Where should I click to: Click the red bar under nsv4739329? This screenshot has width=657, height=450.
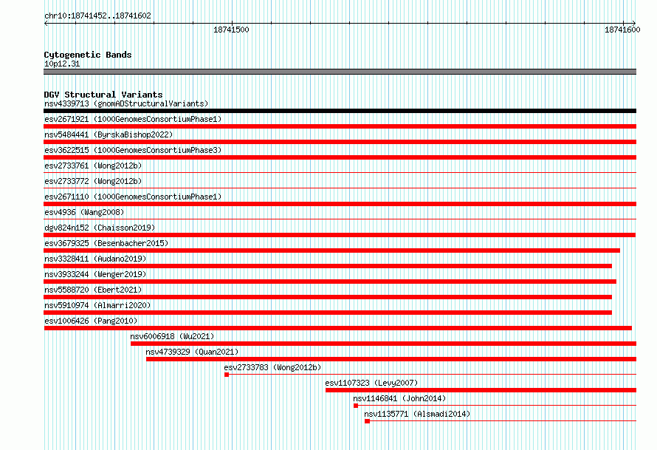(391, 359)
